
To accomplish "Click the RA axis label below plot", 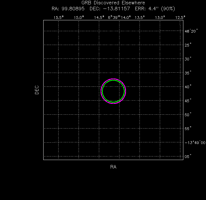I will coord(113,167).
